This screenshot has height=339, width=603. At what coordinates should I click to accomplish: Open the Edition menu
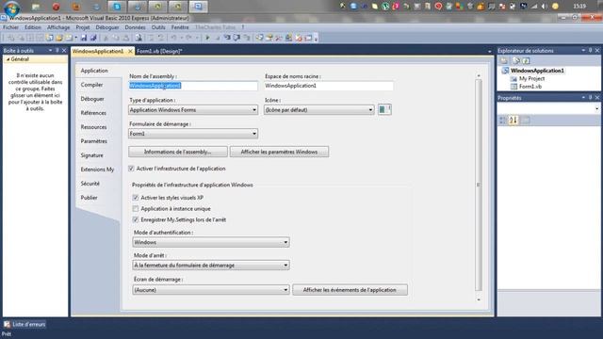(33, 27)
